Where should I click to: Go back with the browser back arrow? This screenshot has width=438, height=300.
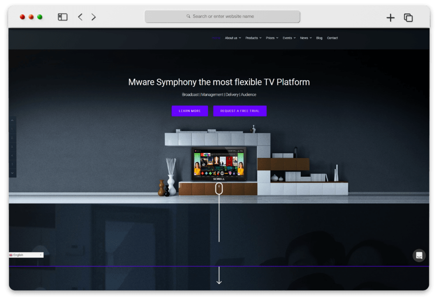point(80,17)
